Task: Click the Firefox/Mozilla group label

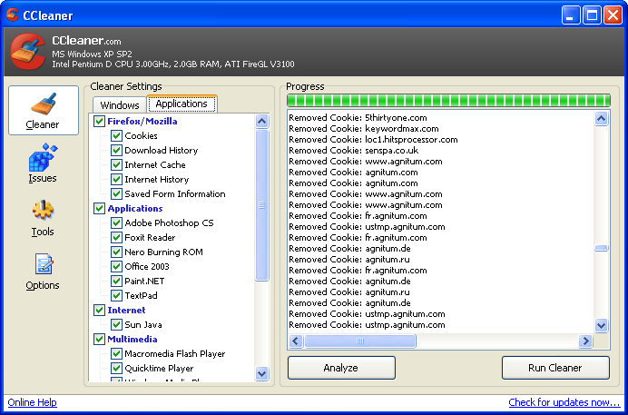Action: click(x=142, y=121)
